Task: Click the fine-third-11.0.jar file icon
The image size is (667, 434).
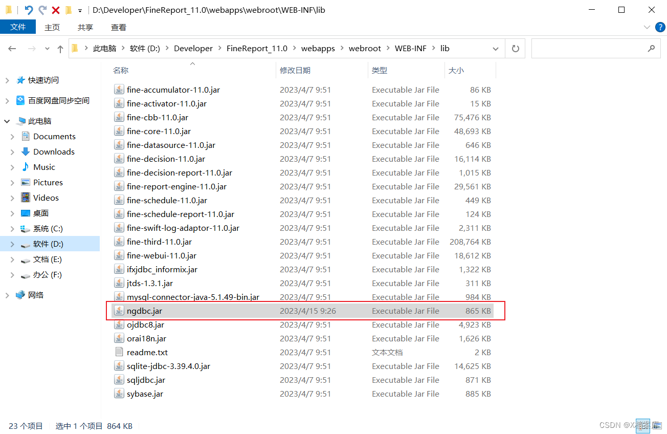Action: pos(119,242)
